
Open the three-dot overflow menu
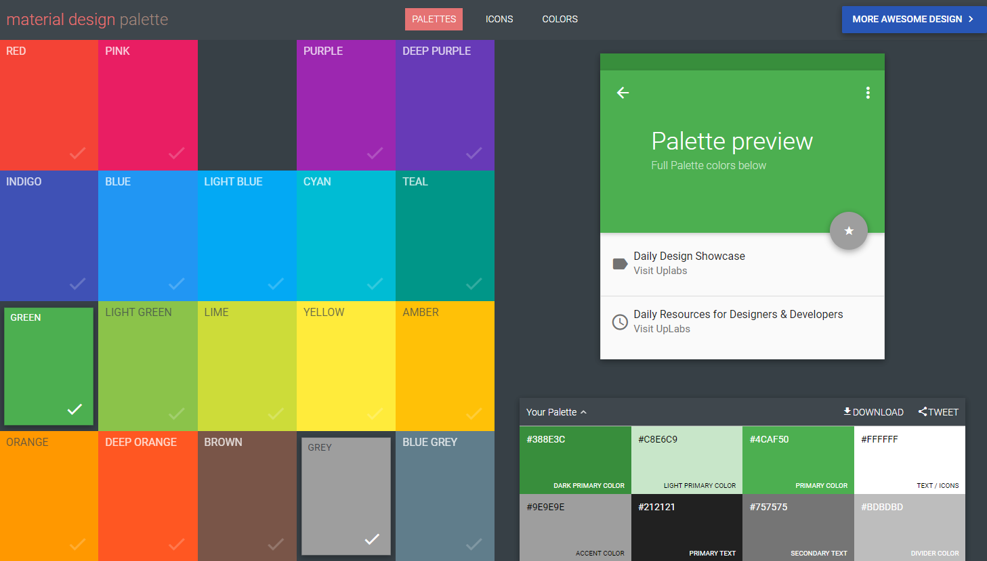(868, 93)
